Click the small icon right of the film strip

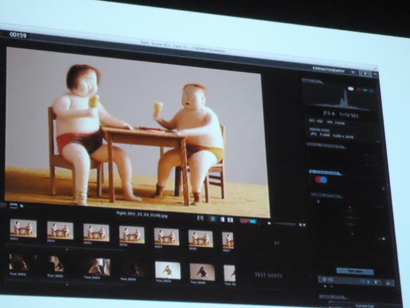pos(22,207)
